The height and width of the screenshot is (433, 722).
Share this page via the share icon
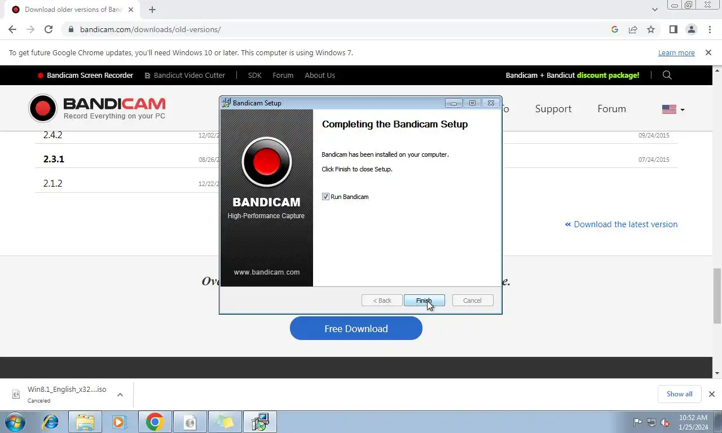(633, 29)
